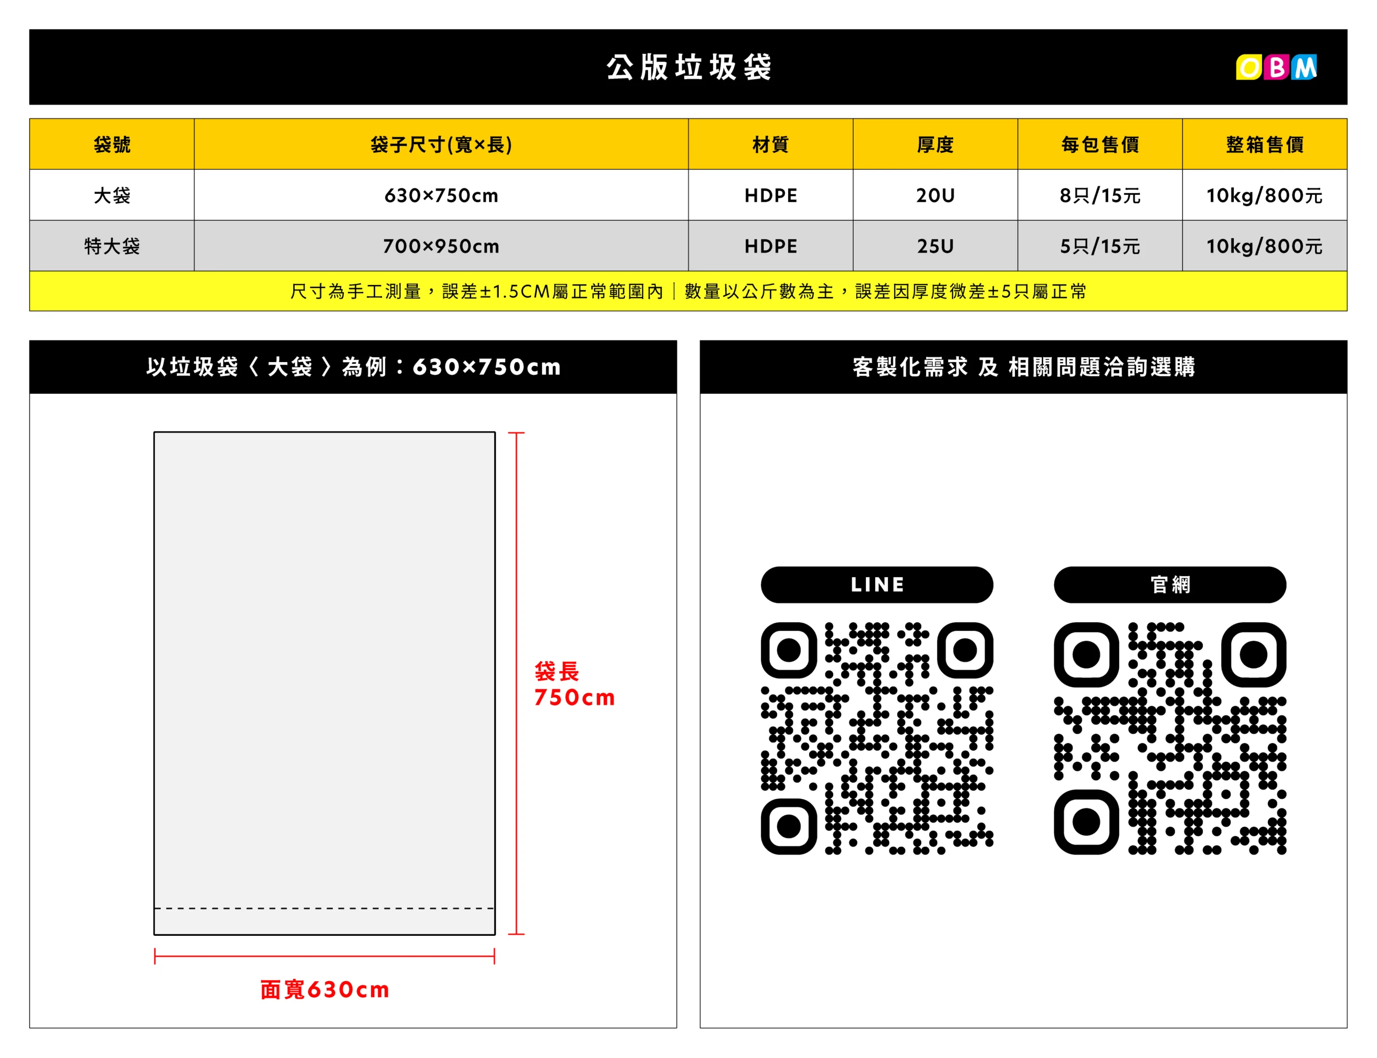Click the 25U thickness cell
Image resolution: width=1377 pixels, height=1058 pixels.
pos(935,246)
